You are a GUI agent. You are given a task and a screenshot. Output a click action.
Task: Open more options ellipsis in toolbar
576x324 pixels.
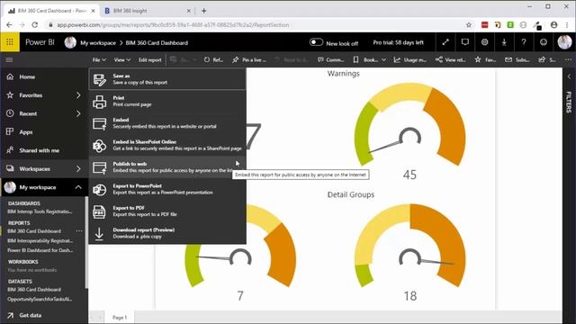[x=568, y=59]
